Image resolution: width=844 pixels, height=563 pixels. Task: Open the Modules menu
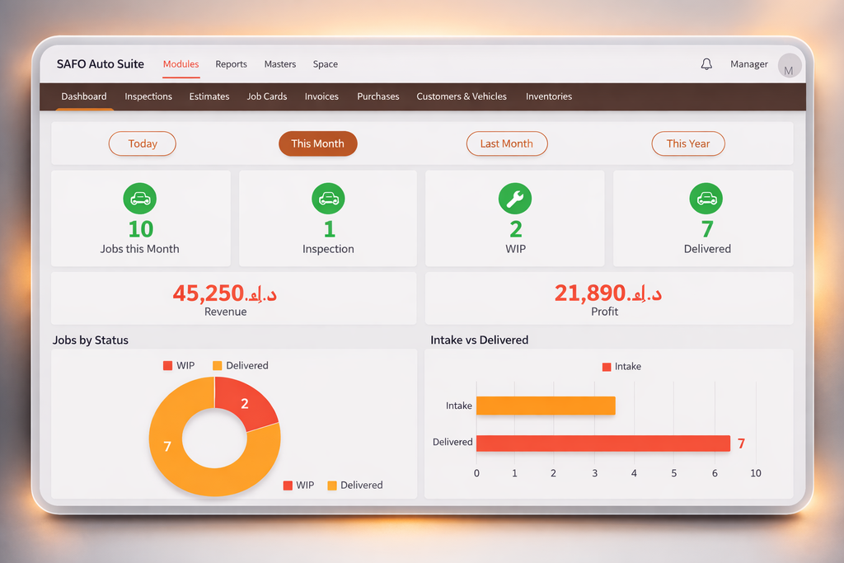click(181, 64)
